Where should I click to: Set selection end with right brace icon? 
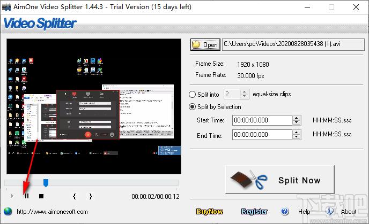click(91, 196)
